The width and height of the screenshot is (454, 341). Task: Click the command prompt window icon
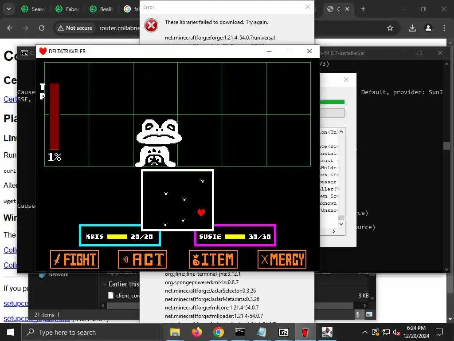(x=24, y=53)
